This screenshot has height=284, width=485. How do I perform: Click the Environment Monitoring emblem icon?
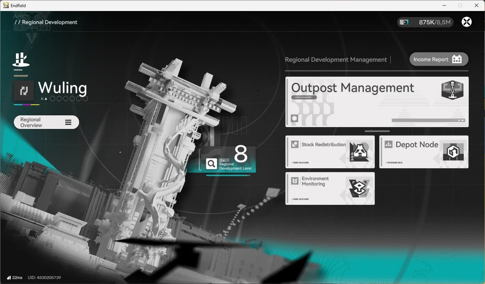coord(359,188)
